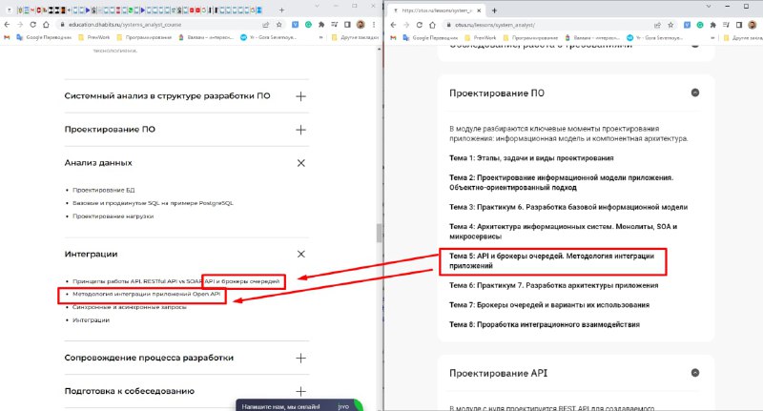
Task: Expand 'Системный анализ в структуре разработки ПО' section
Action: click(300, 96)
